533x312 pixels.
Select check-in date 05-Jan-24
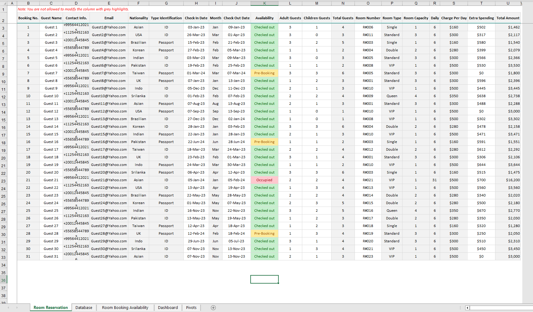pos(196,180)
